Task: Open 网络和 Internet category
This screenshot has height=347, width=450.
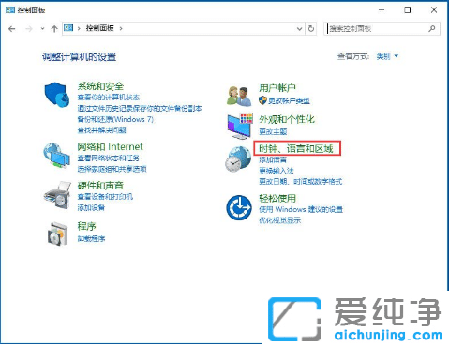Action: coord(110,146)
